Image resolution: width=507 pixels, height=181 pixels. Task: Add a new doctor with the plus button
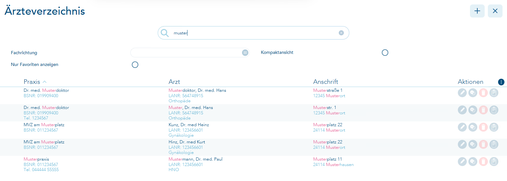point(477,11)
